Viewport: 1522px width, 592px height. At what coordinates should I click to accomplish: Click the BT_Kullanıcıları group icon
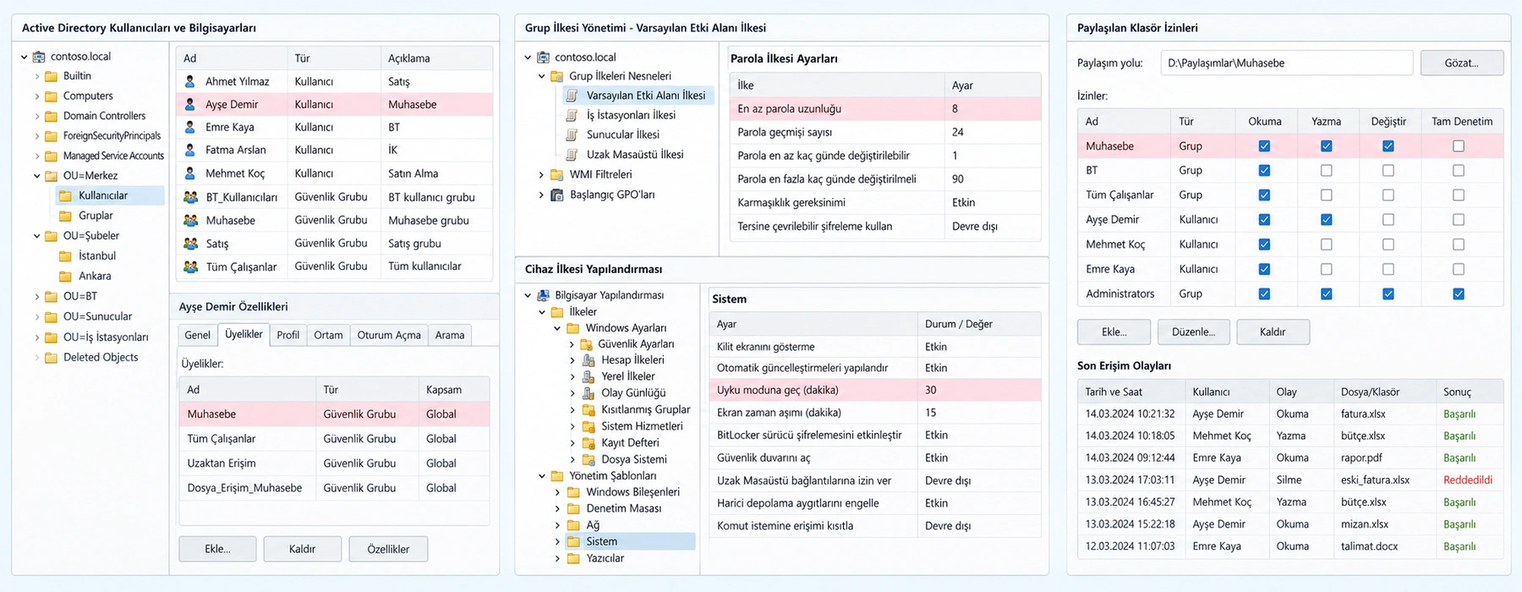pos(191,197)
